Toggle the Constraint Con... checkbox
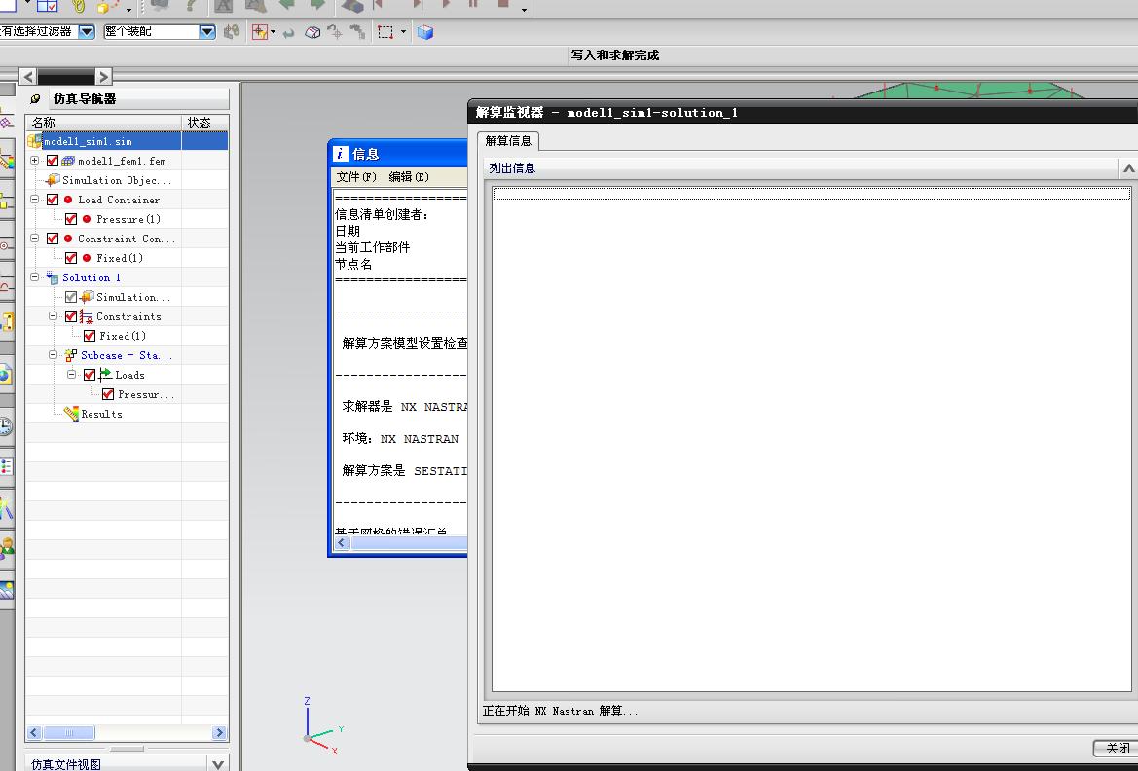 [x=53, y=239]
